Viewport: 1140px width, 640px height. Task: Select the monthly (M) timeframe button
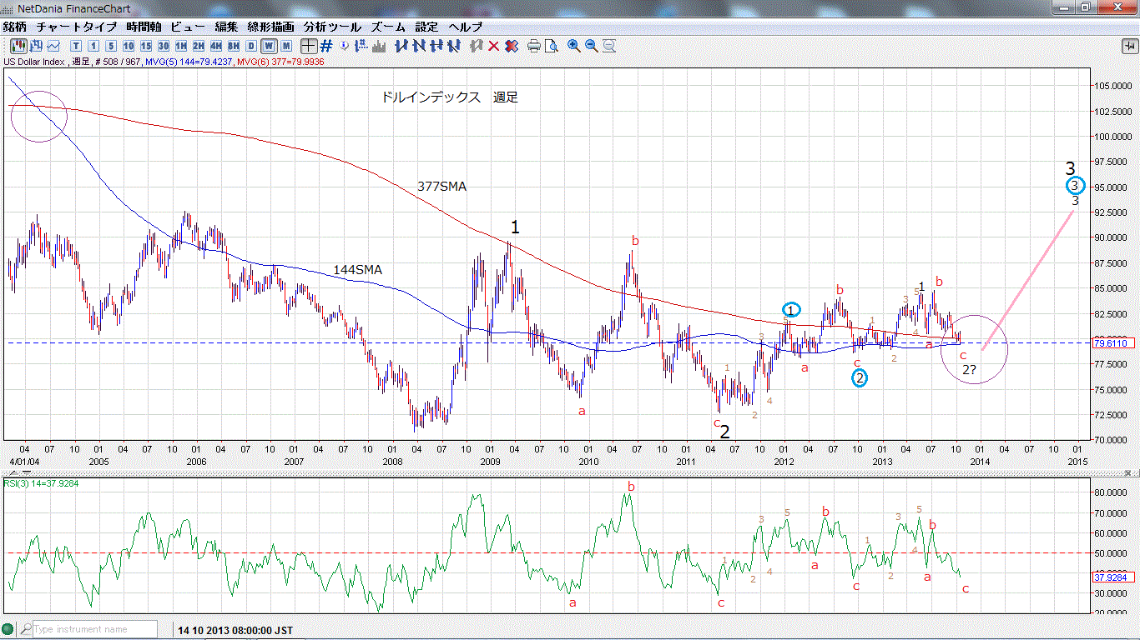[x=286, y=46]
